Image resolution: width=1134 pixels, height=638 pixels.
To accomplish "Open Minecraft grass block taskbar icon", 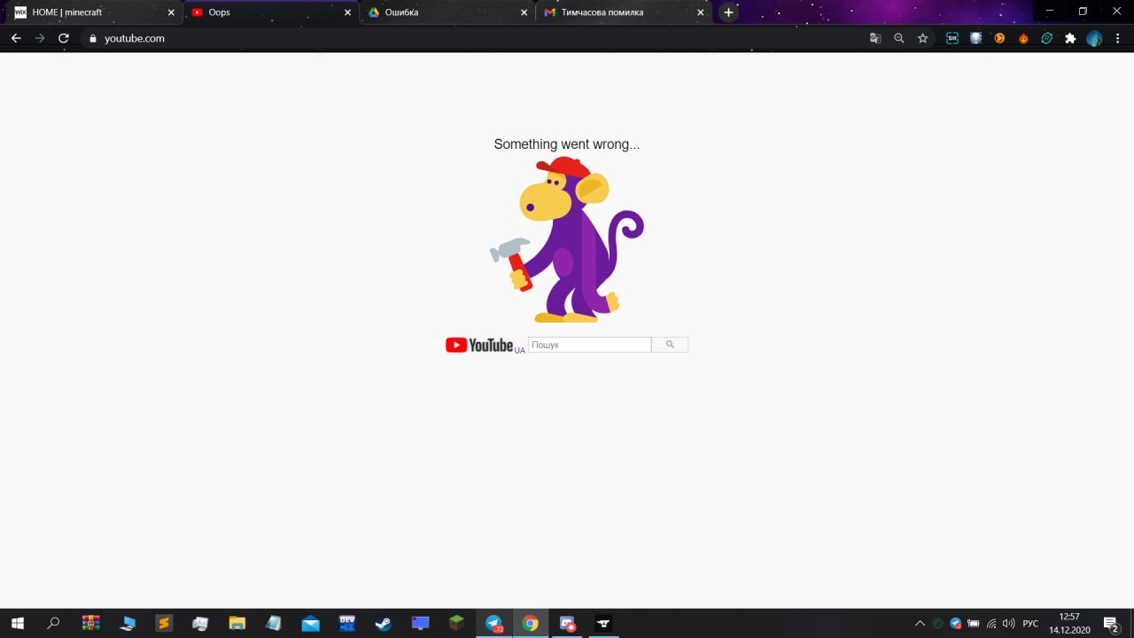I will point(456,624).
